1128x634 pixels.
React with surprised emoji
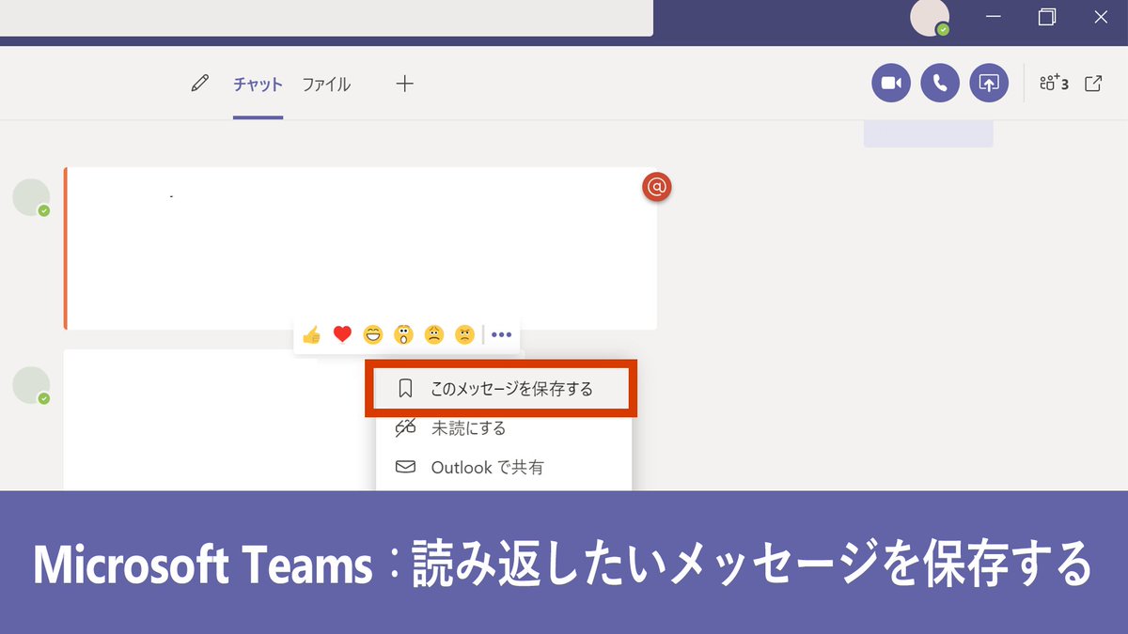[x=403, y=334]
